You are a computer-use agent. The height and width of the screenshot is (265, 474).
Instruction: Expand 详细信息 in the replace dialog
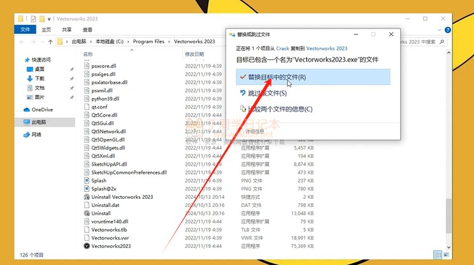tap(254, 131)
